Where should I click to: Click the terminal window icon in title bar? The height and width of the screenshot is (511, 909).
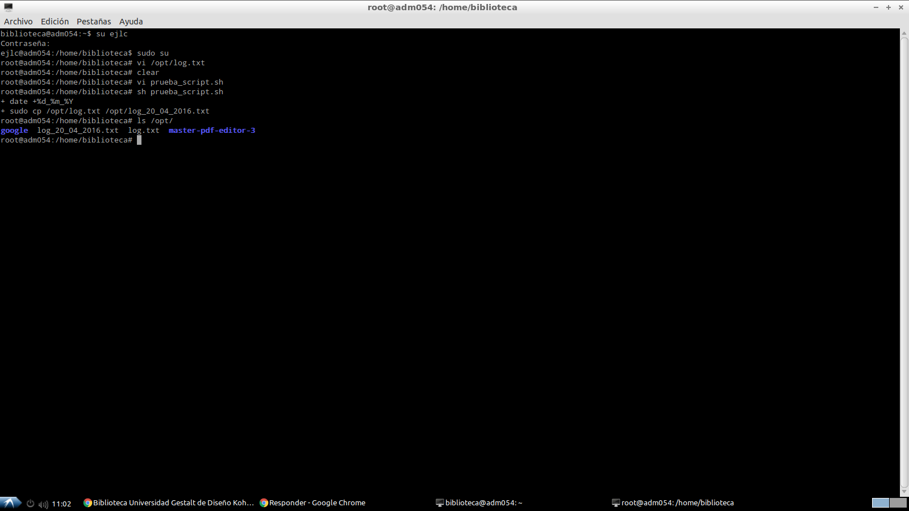coord(9,7)
